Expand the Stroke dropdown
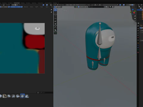 [32, 7]
